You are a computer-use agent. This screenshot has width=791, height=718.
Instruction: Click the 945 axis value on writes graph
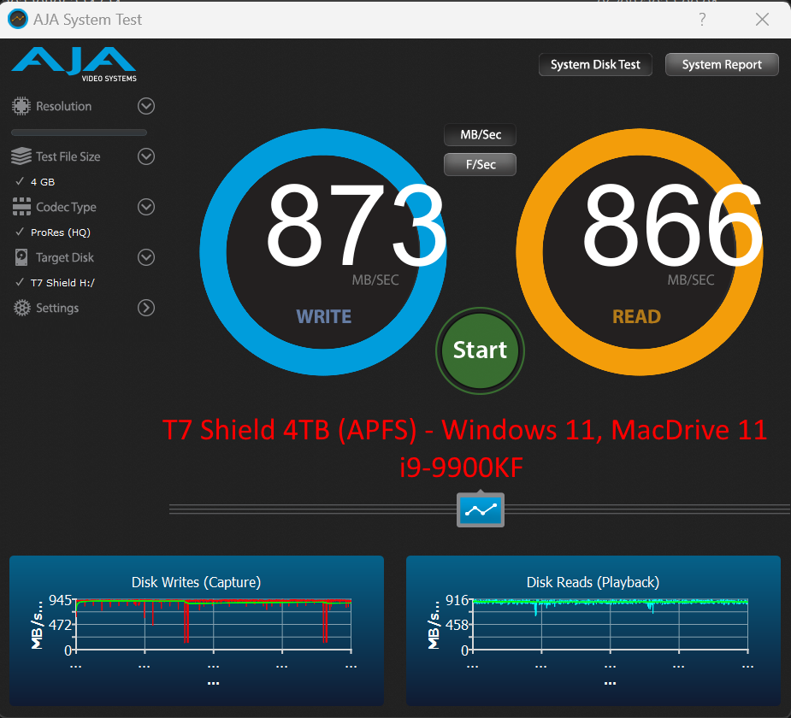pyautogui.click(x=60, y=600)
